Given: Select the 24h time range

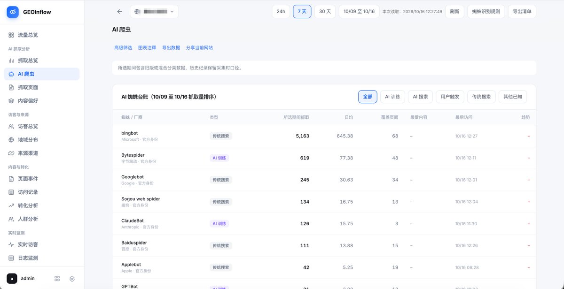Looking at the screenshot, I should tap(281, 12).
